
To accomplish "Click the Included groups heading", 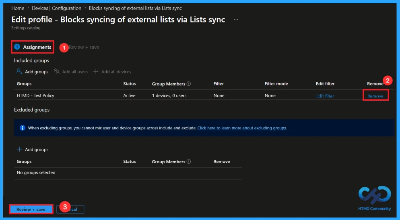I will pyautogui.click(x=31, y=60).
